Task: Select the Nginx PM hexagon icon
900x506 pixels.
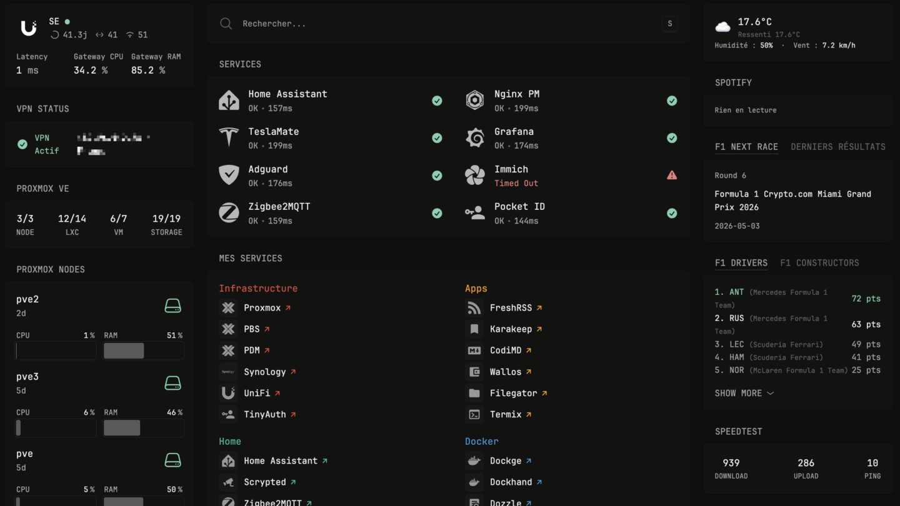Action: coord(474,100)
